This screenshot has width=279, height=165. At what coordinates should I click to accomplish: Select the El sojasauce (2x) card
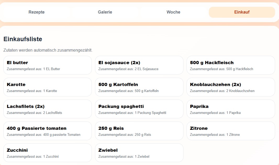pyautogui.click(x=139, y=65)
